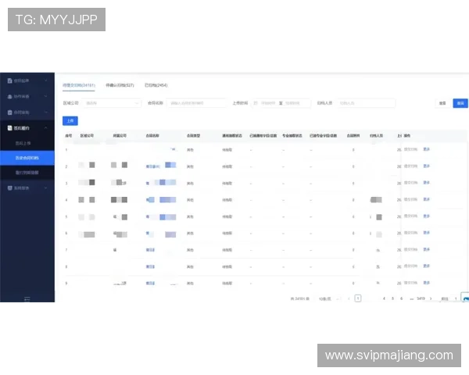Switch to the 已归档(2454) tab

[156, 85]
